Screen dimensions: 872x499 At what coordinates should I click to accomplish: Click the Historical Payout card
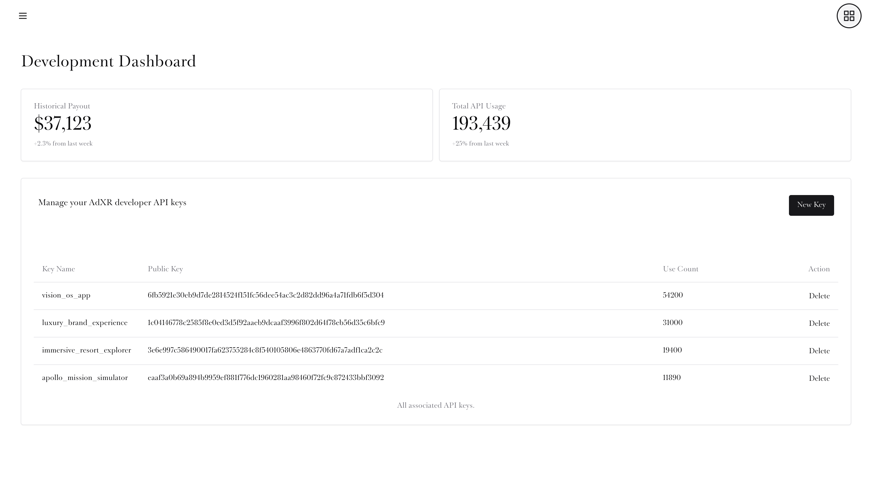(x=226, y=125)
